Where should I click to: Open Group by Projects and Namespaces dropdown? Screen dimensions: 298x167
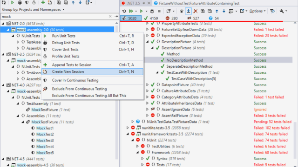coord(33,9)
